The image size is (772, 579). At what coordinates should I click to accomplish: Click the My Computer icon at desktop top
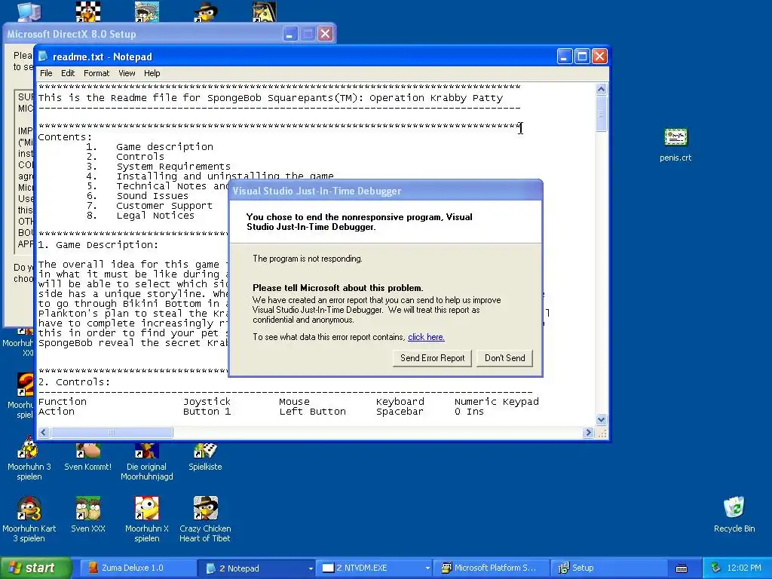point(29,11)
